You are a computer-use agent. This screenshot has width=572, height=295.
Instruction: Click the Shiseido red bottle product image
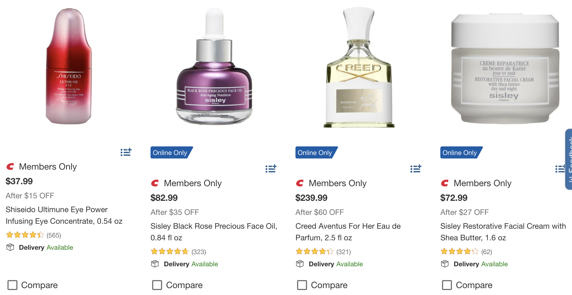69,66
